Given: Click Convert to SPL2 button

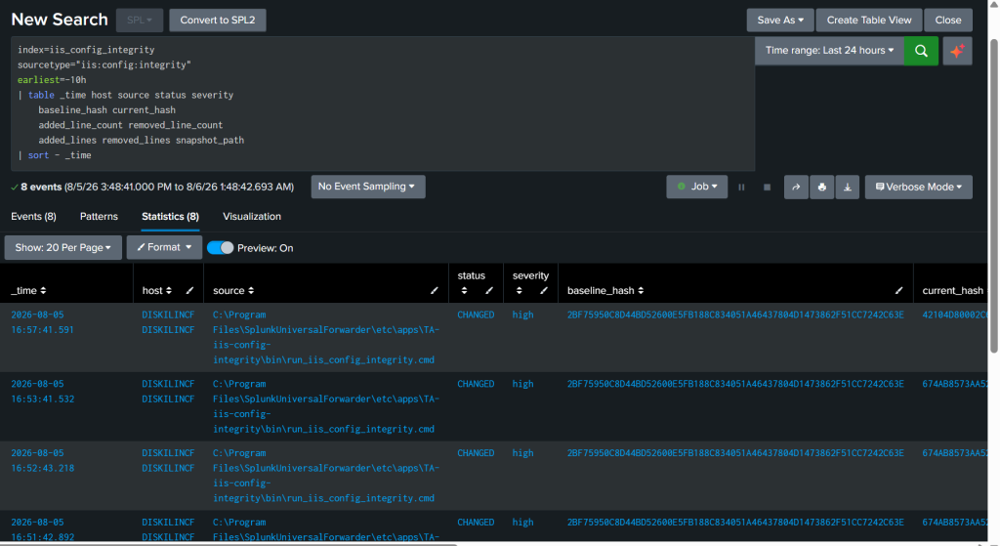Looking at the screenshot, I should pyautogui.click(x=218, y=21).
